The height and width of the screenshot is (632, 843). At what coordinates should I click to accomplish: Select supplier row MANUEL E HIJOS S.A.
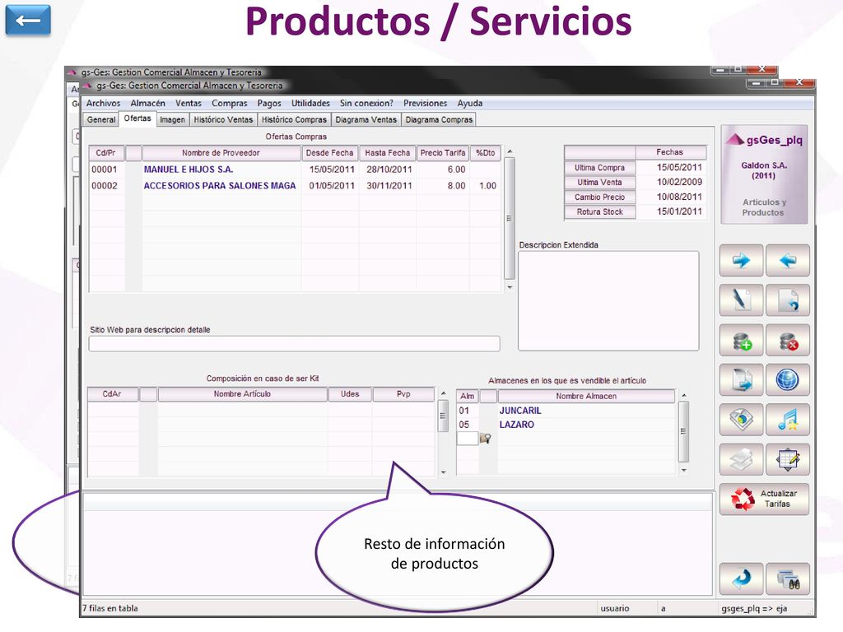(295, 170)
